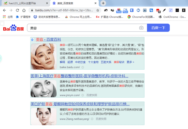Open the browser home page icon

click(24, 10)
